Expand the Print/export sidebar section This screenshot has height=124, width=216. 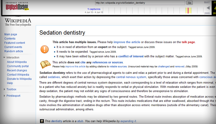(4, 96)
